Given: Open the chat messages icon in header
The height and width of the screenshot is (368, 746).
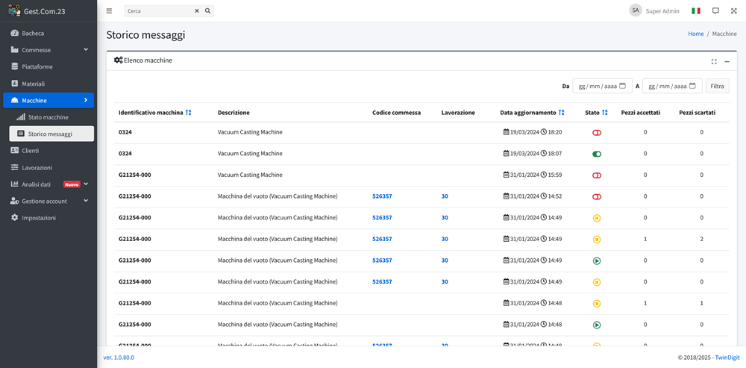Looking at the screenshot, I should click(x=715, y=11).
